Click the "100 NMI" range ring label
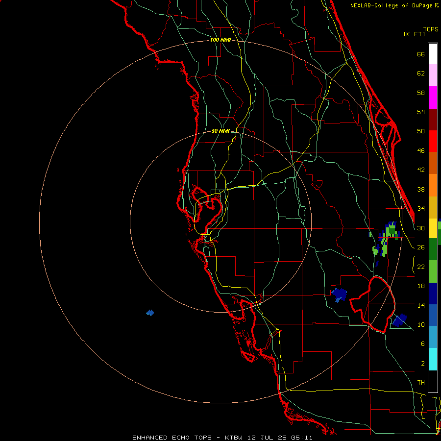The width and height of the screenshot is (441, 441). pyautogui.click(x=220, y=40)
